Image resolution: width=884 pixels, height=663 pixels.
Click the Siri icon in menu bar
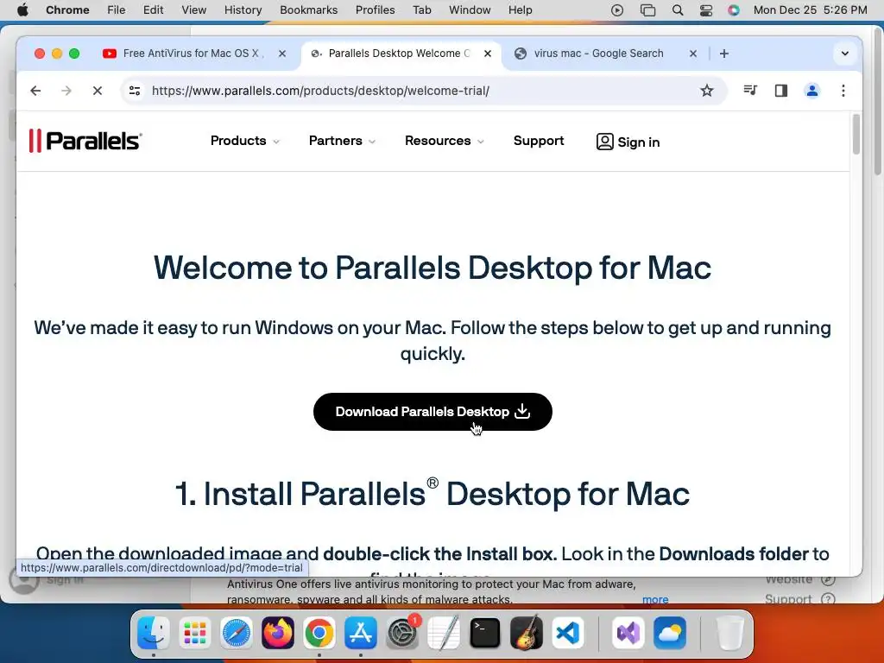[x=734, y=10]
